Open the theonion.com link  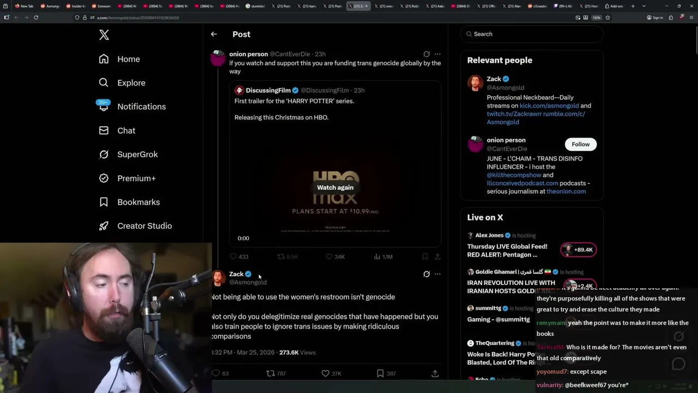566,192
